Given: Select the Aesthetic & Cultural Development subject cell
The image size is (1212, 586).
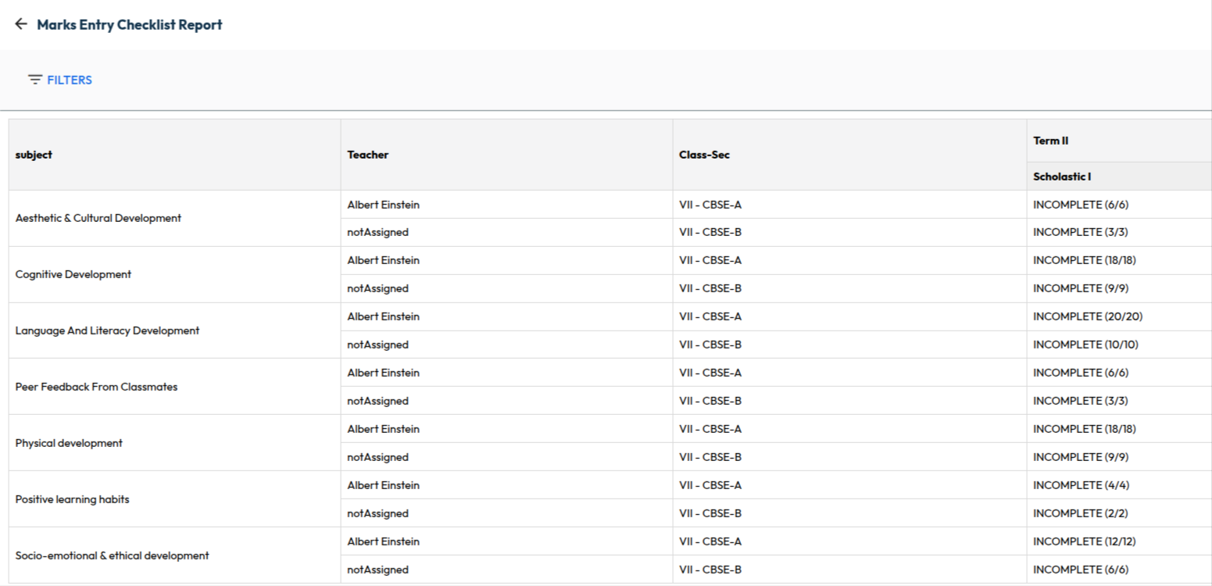Looking at the screenshot, I should coord(98,218).
